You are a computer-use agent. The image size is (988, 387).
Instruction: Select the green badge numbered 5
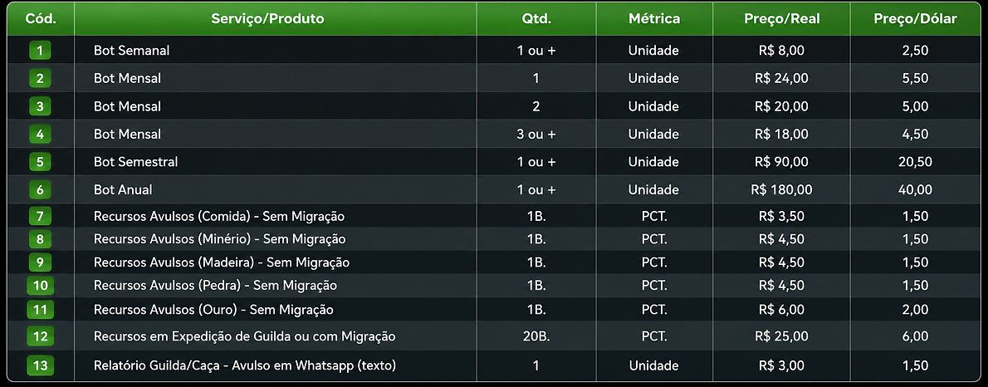(x=41, y=162)
